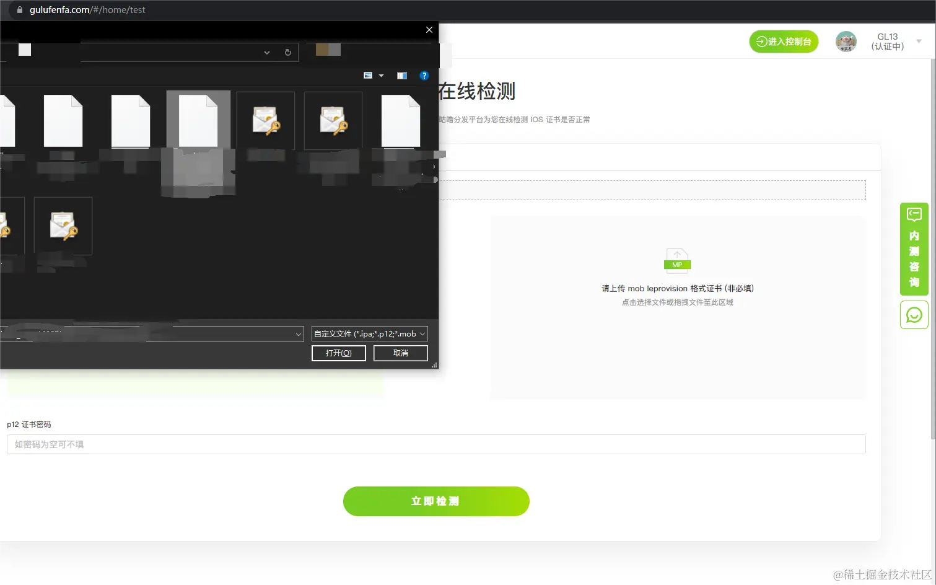Open the WhatsApp-style chat icon on the right edge
The width and height of the screenshot is (936, 585).
(914, 314)
